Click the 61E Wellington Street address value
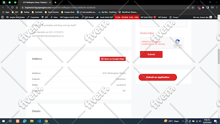The width and height of the screenshot is (220, 124). tap(114, 73)
